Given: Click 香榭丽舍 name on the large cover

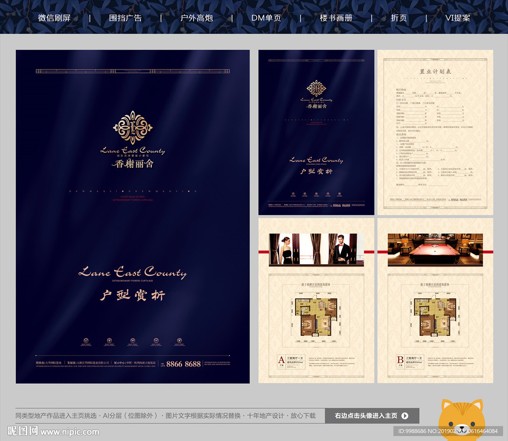Looking at the screenshot, I should coord(132,164).
